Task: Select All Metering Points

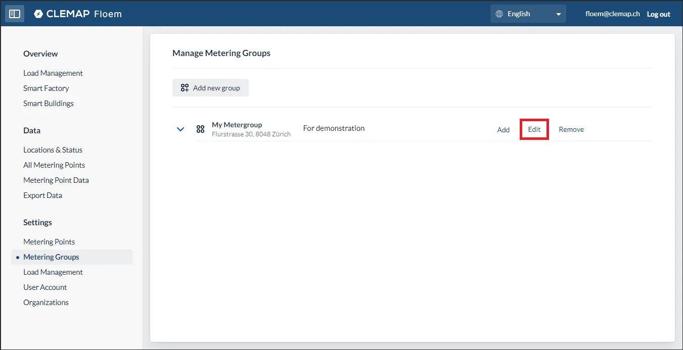Action: tap(54, 165)
